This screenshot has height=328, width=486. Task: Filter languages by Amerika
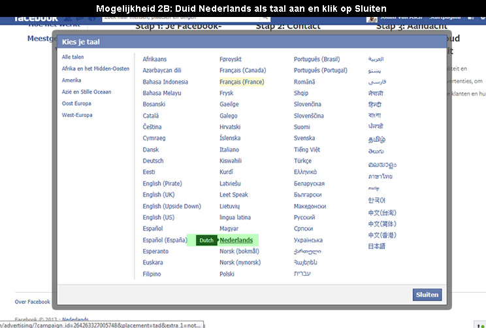coord(72,80)
